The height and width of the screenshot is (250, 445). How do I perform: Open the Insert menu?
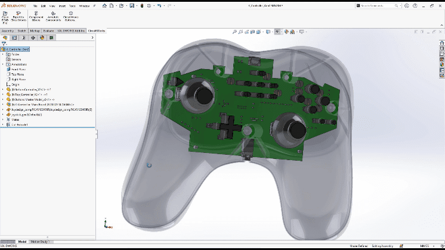tap(62, 6)
